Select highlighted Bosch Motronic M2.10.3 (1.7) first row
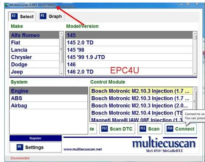 (x=141, y=91)
